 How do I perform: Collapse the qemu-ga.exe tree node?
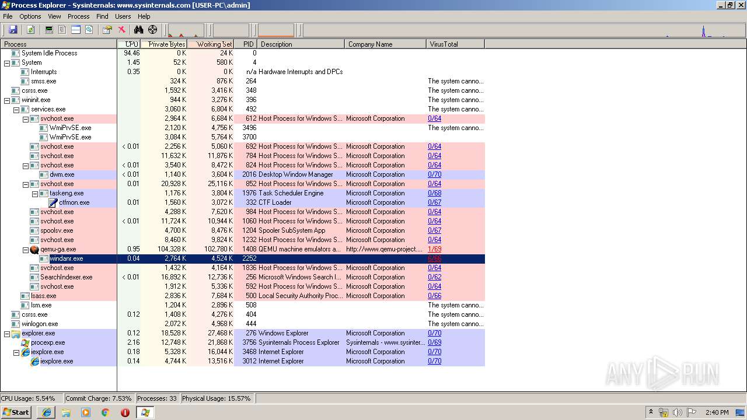click(26, 249)
